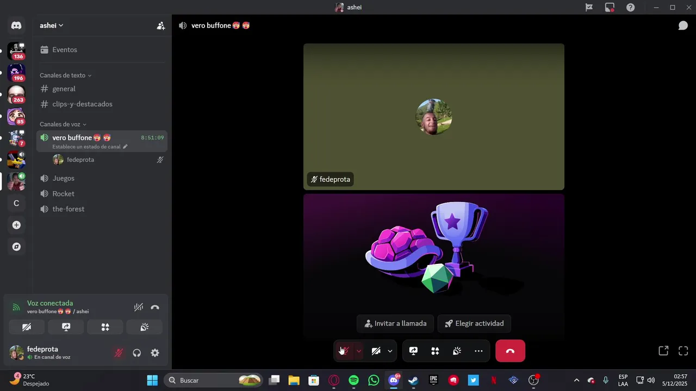Open server with 85 notification badge
Viewport: 696px width, 391px height.
16,116
